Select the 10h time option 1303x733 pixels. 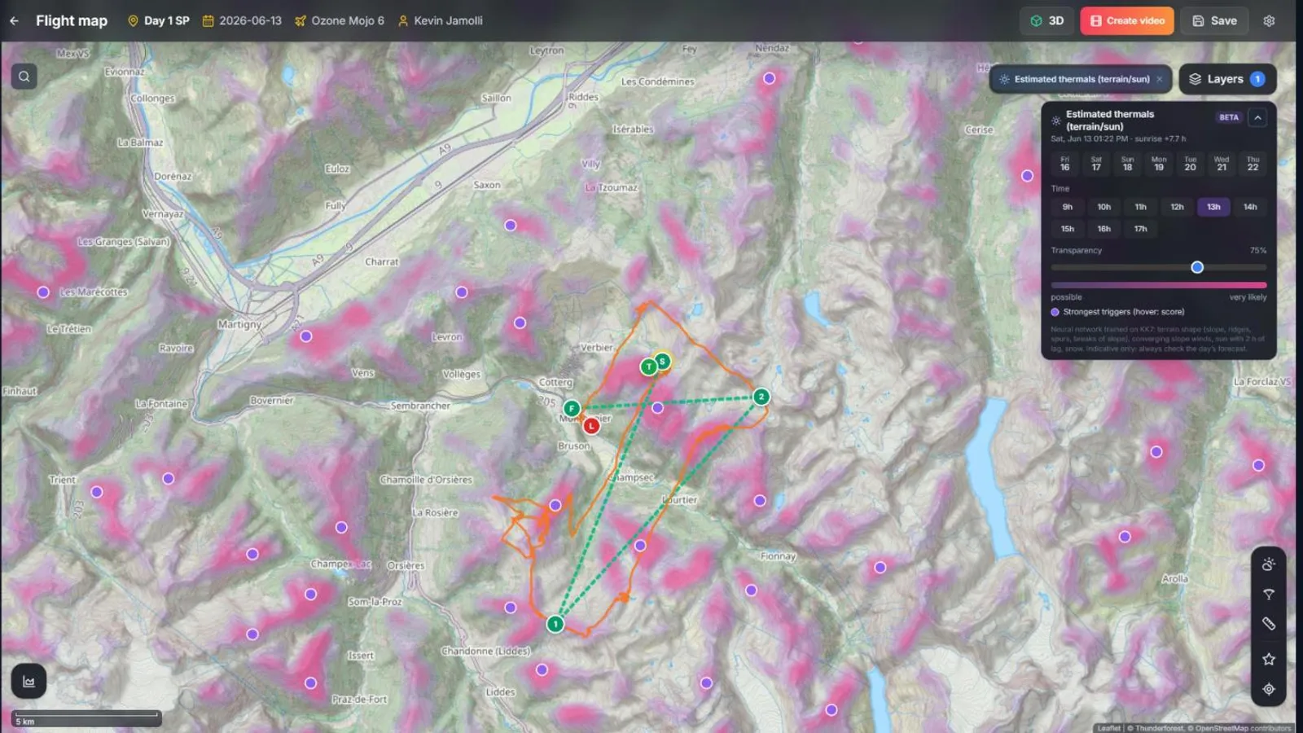[1103, 207]
